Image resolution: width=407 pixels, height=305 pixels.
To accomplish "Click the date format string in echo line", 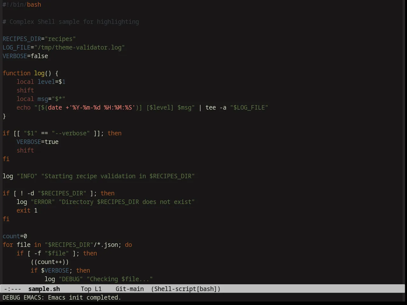I will (x=102, y=108).
